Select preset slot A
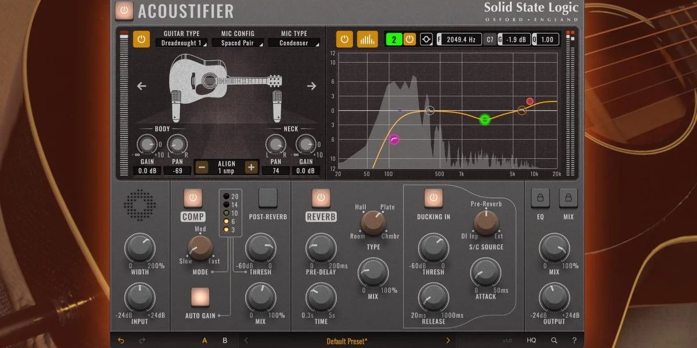Screen dimensions: 697x348 204,341
